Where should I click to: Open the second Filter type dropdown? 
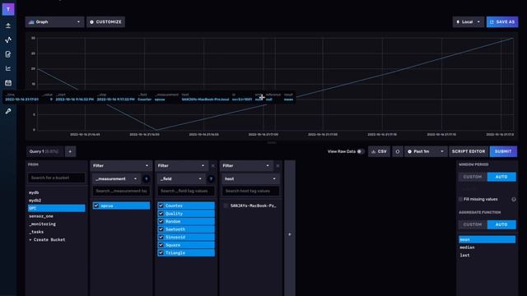pos(181,166)
